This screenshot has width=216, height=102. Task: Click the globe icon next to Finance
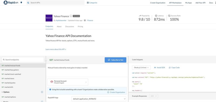[x=85, y=20]
